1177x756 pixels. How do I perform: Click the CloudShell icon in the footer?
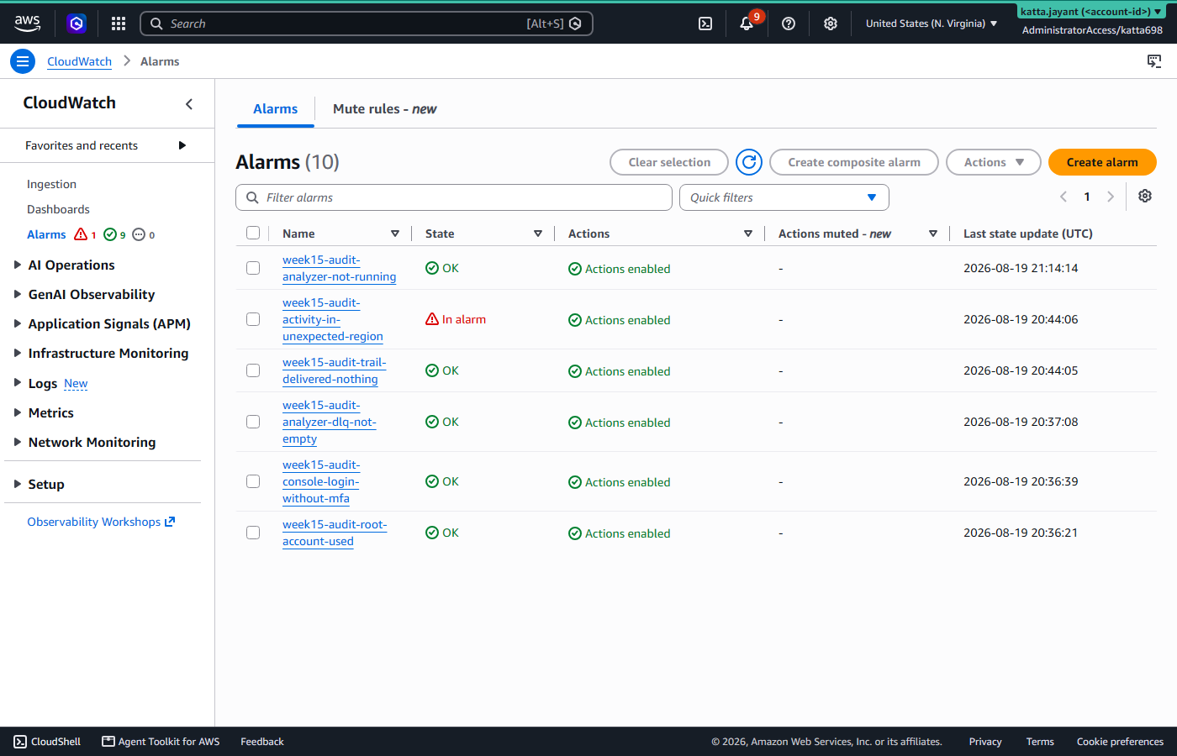point(20,742)
